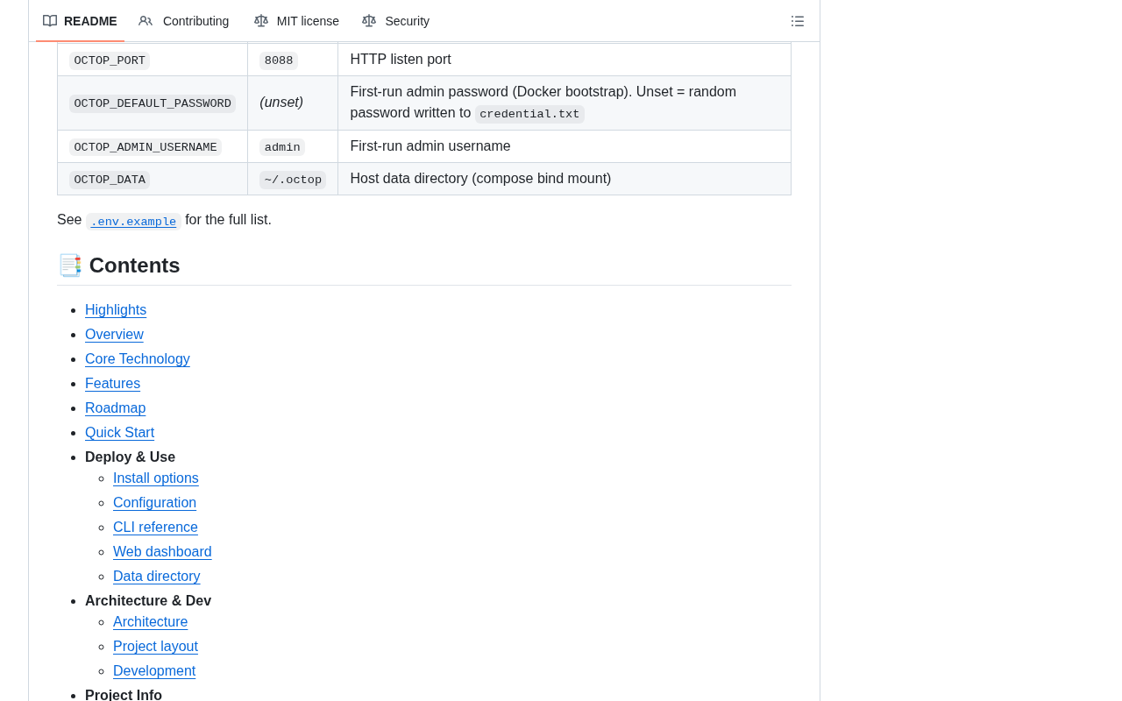This screenshot has height=701, width=1122.
Task: Click the Architecture & Dev list heading
Action: pyautogui.click(x=148, y=601)
